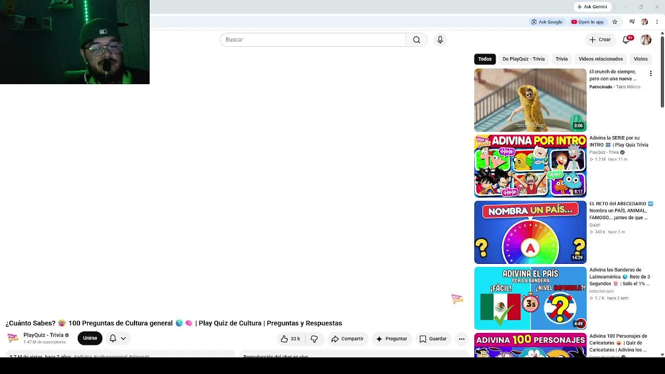Dislike the video with the thumbs-down icon
665x374 pixels.
click(x=314, y=339)
